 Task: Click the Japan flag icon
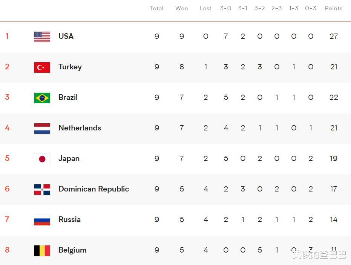(x=42, y=159)
